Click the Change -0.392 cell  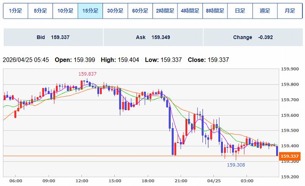coord(253,38)
